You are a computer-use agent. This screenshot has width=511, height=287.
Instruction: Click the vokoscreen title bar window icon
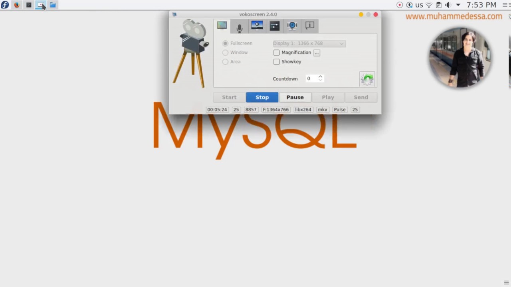[174, 14]
